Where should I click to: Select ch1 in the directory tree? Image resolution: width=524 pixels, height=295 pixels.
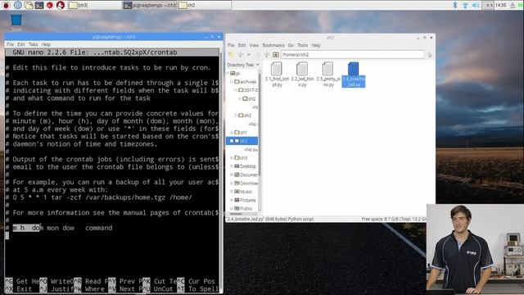[241, 133]
